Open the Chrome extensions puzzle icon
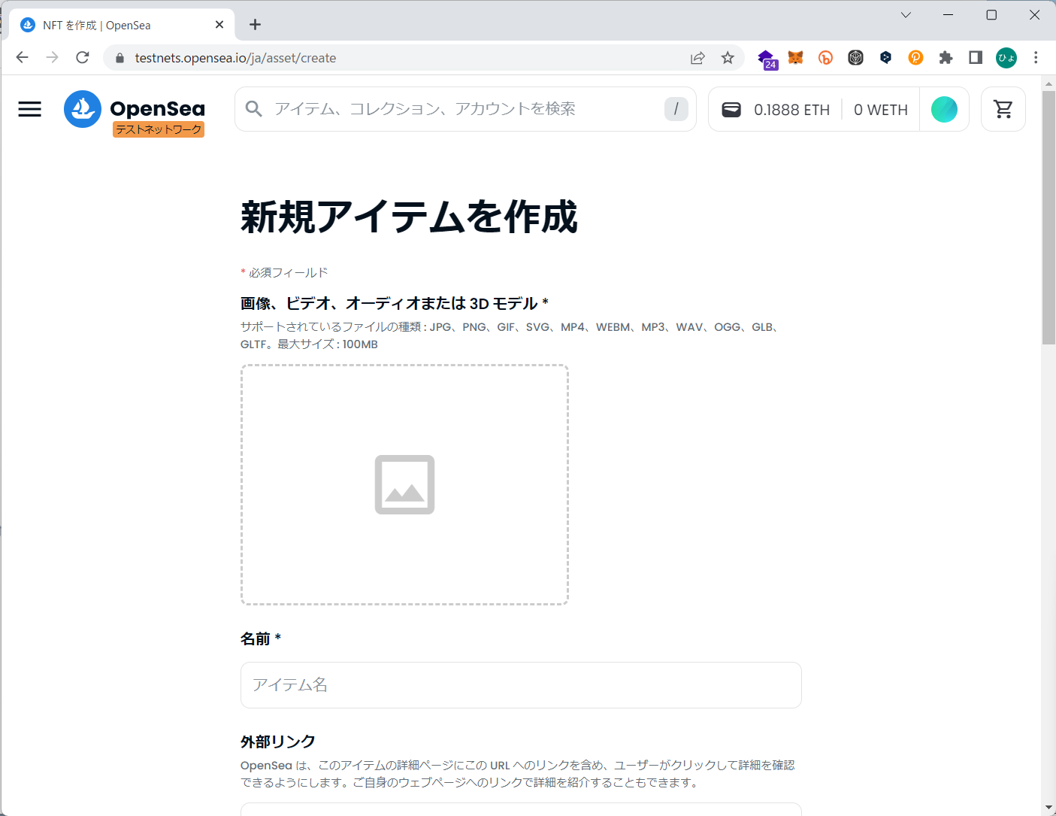 (x=946, y=58)
